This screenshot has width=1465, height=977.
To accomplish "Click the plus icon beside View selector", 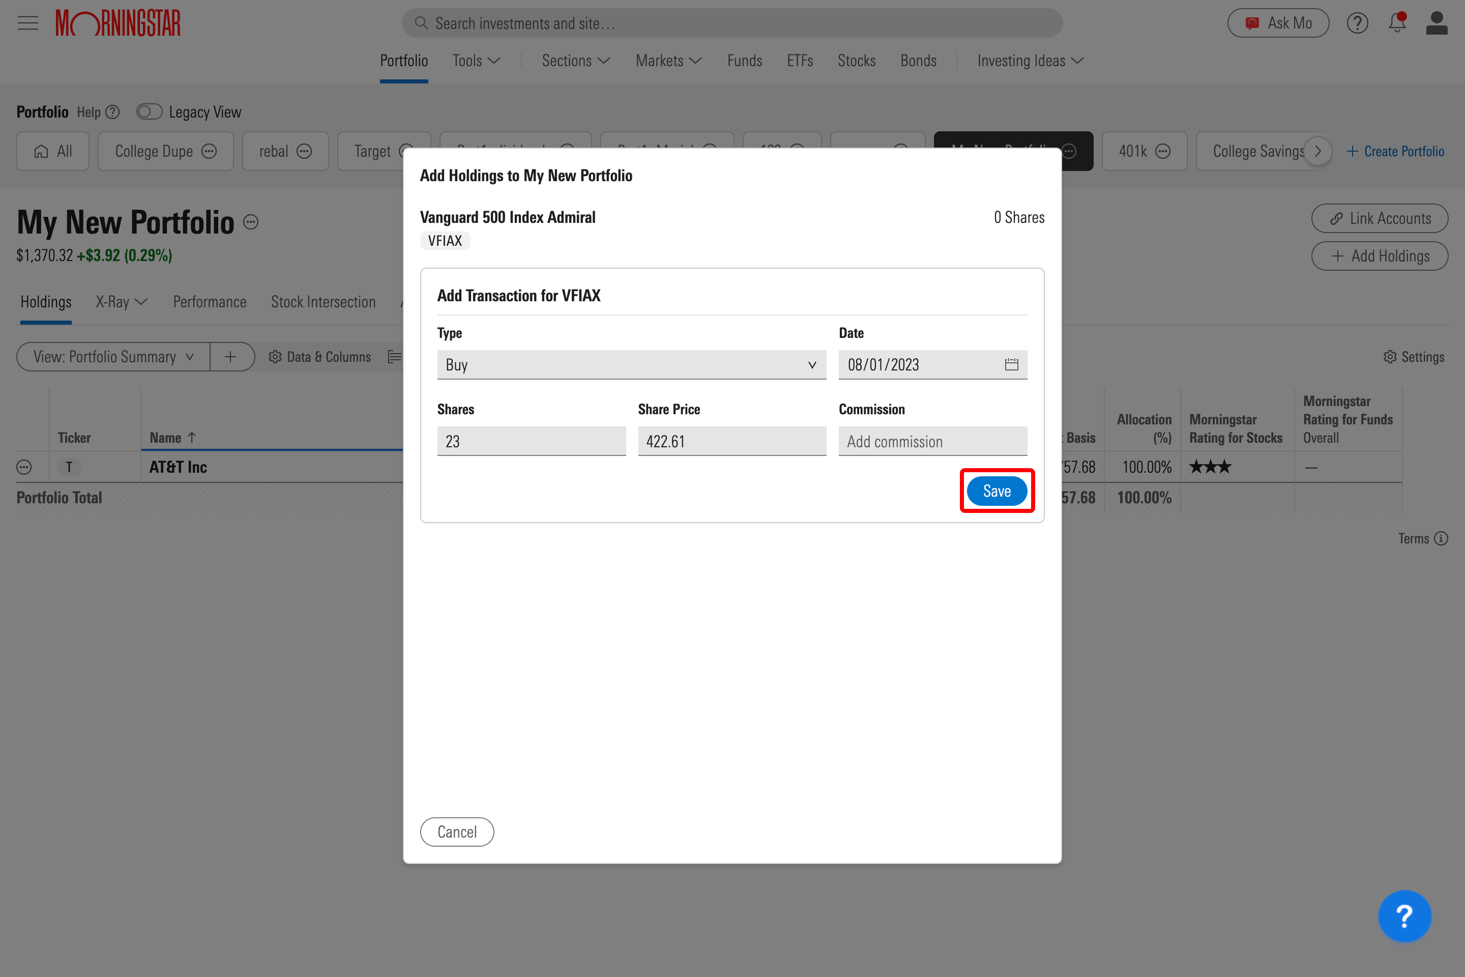I will [x=230, y=357].
